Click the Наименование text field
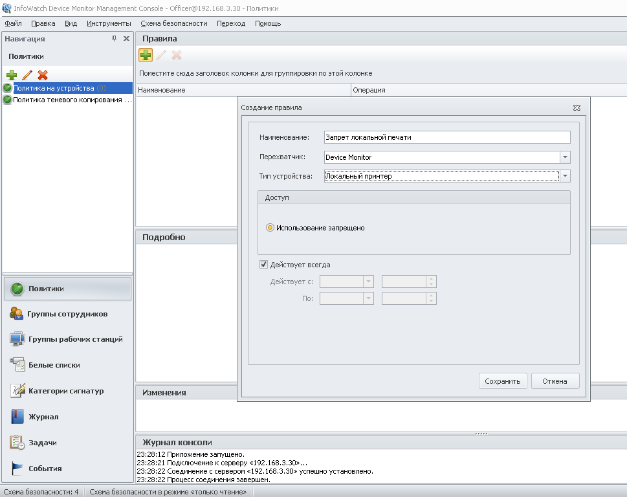Viewport: 627px width, 497px height. pyautogui.click(x=446, y=137)
